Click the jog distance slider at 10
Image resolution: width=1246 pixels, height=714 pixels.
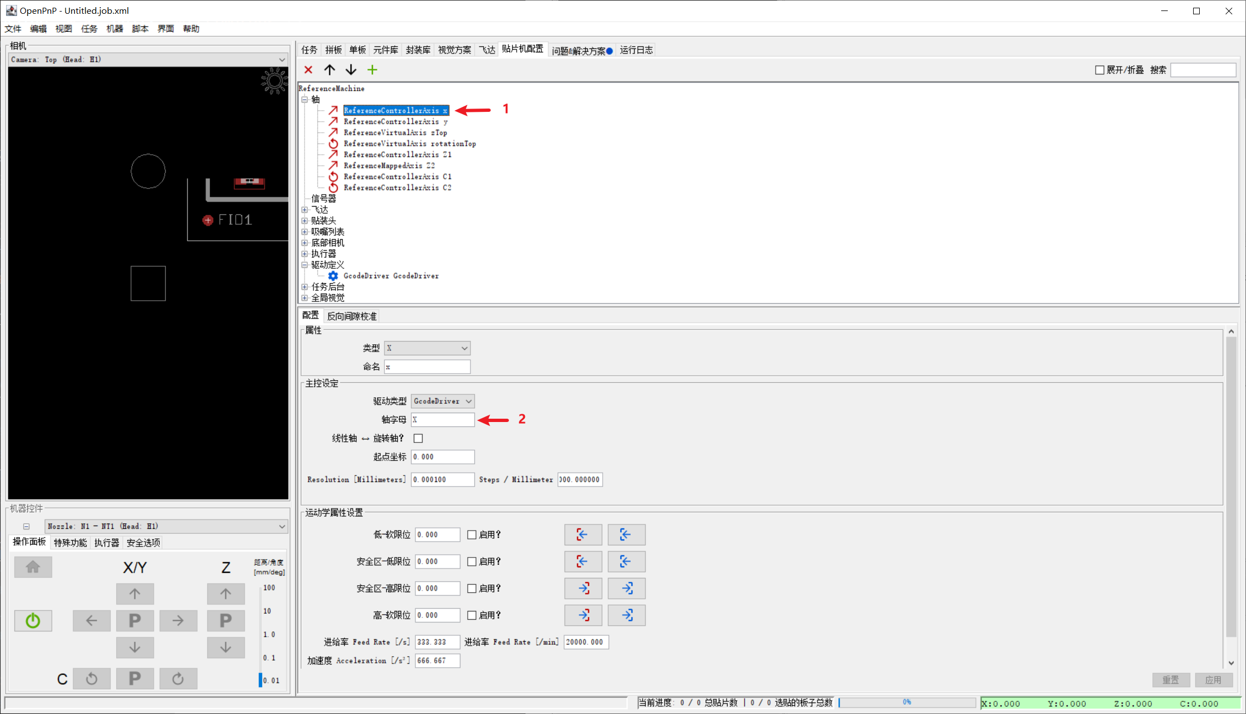(x=261, y=611)
